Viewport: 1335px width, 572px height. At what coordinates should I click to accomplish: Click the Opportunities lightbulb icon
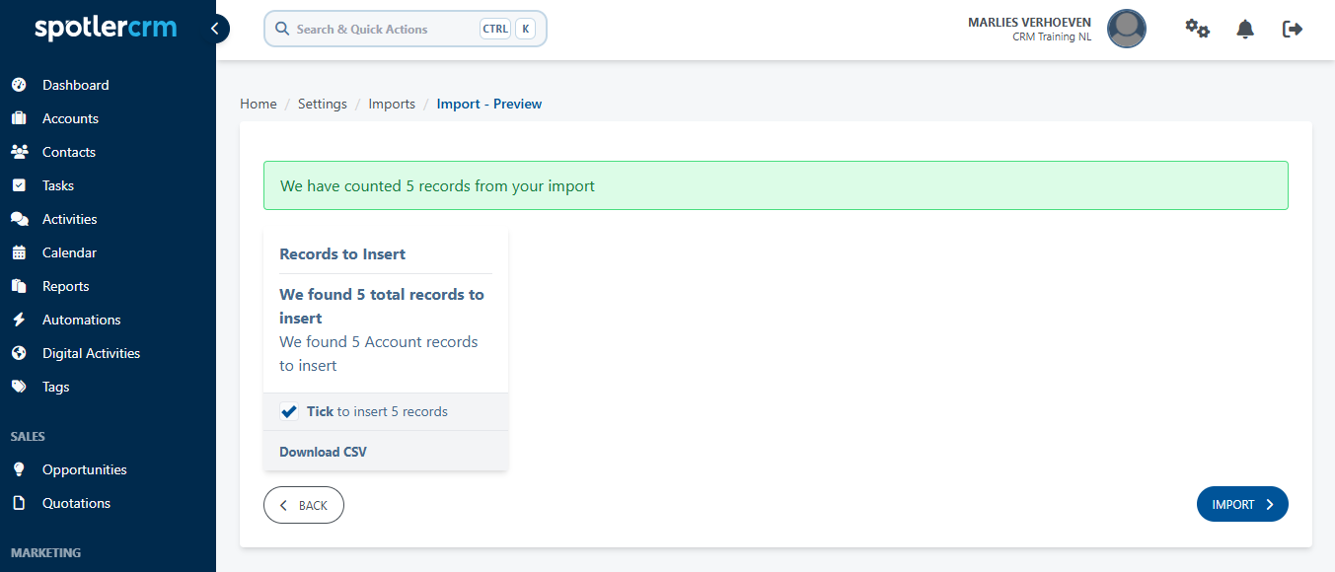[19, 469]
